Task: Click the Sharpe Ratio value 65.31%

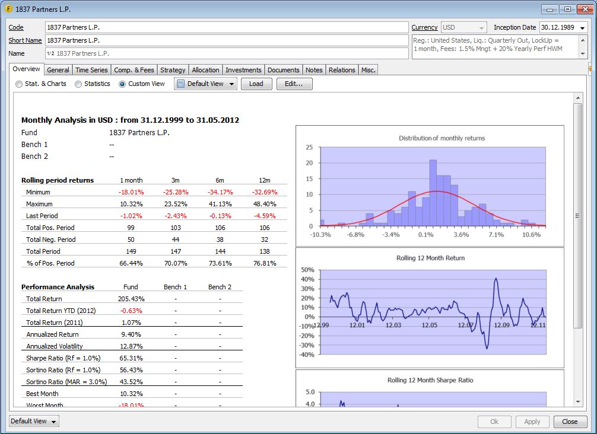Action: point(131,358)
